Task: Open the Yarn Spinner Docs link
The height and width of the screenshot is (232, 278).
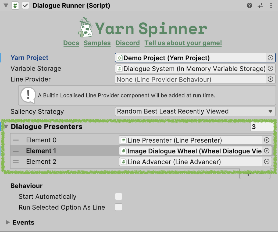Action: pyautogui.click(x=71, y=43)
